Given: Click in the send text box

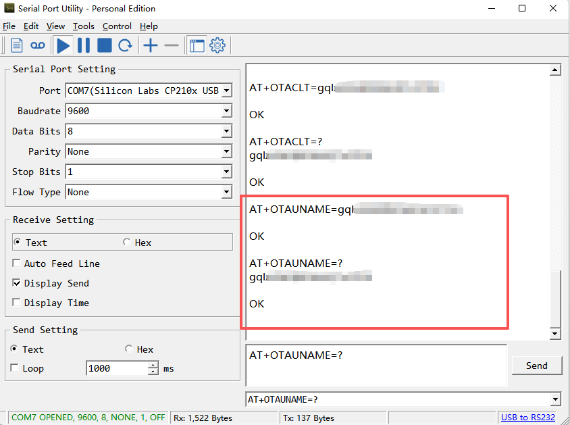Looking at the screenshot, I should (x=376, y=366).
